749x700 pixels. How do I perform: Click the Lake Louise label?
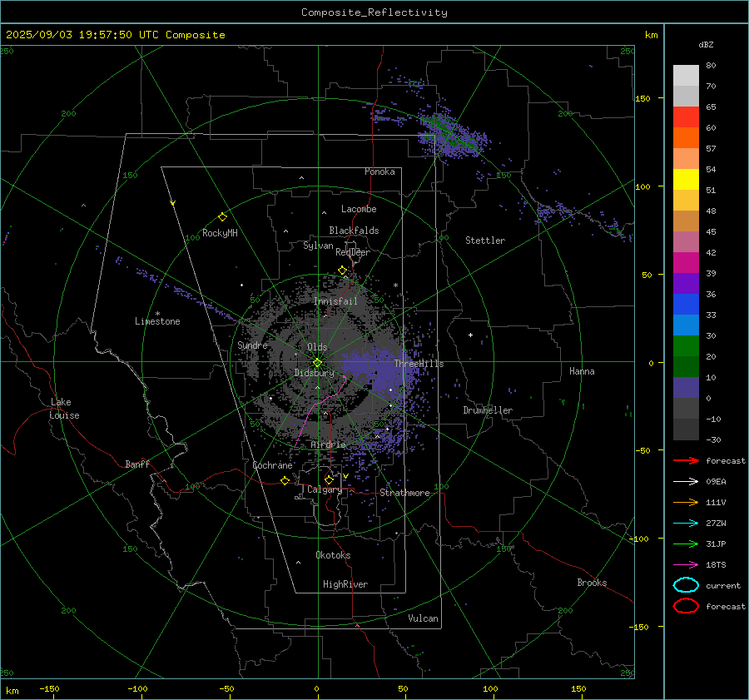[x=64, y=409]
